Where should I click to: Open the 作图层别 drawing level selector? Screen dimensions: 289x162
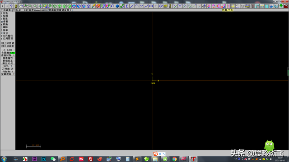(8, 55)
